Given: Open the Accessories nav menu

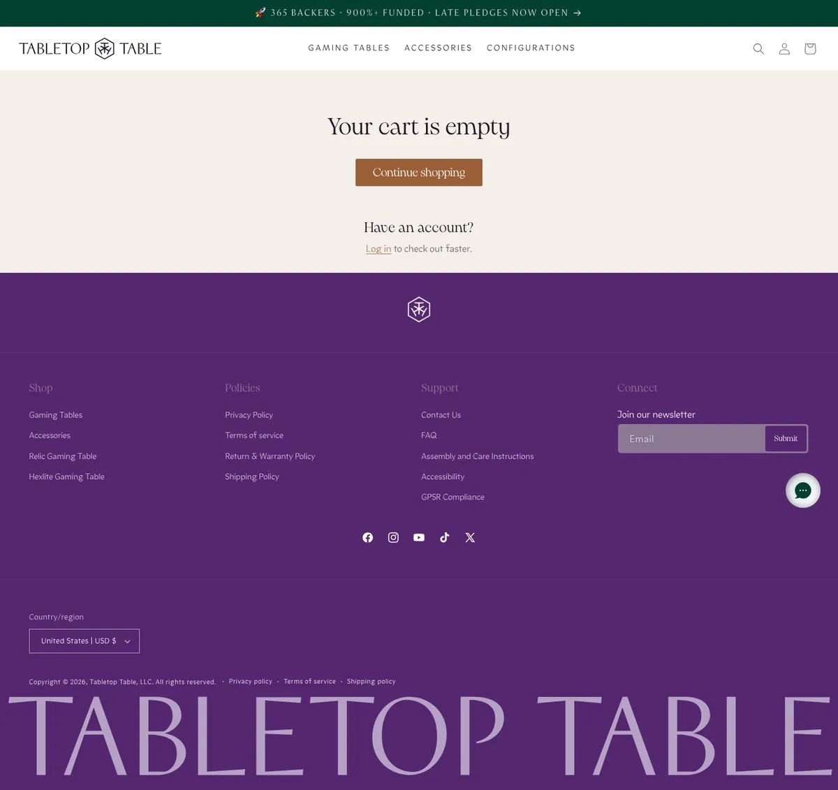Looking at the screenshot, I should tap(438, 48).
